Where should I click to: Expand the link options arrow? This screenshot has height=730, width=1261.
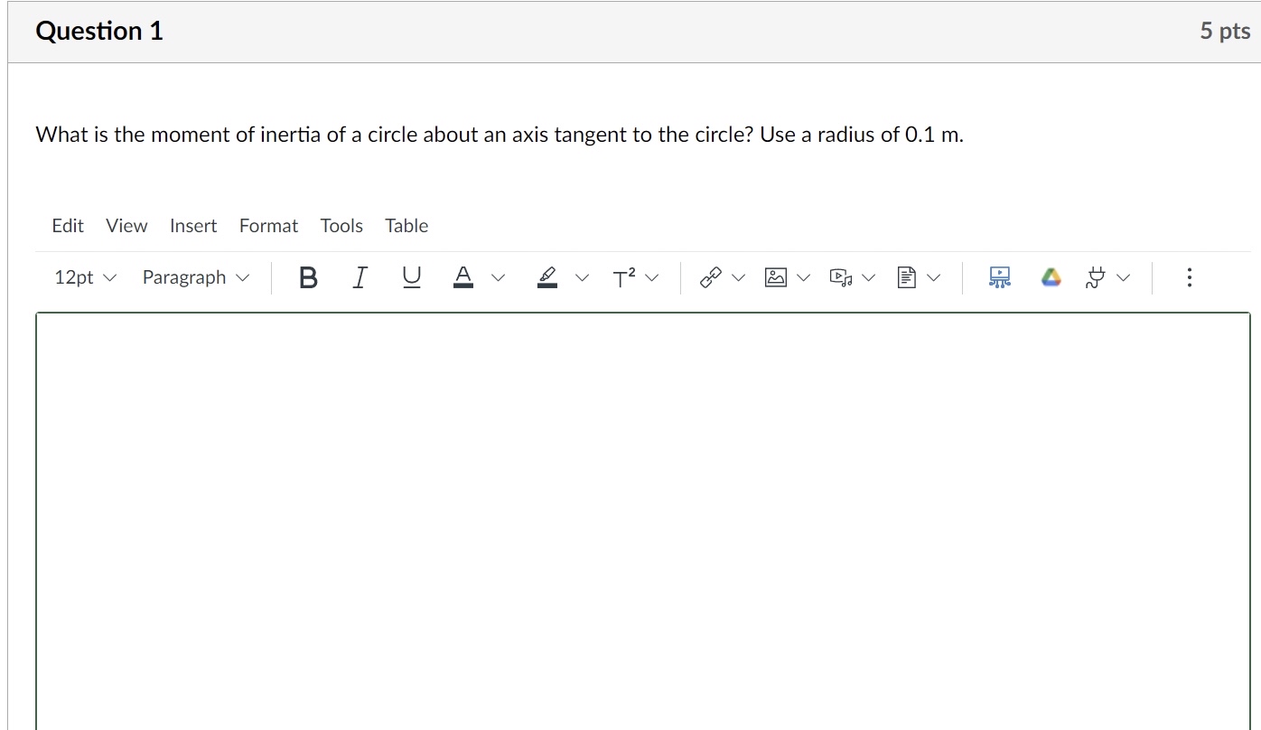point(741,278)
